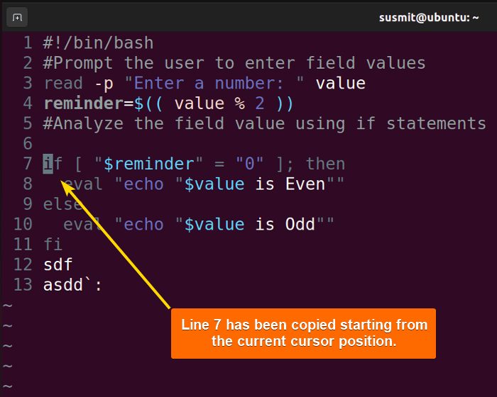The height and width of the screenshot is (397, 497).
Task: Click the '#Analyze' comment on line 5
Action: [x=83, y=124]
